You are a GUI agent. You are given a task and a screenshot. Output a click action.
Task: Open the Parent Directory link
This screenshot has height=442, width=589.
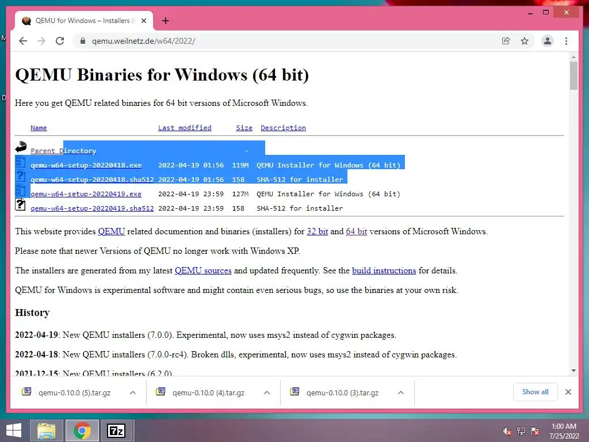pos(63,151)
